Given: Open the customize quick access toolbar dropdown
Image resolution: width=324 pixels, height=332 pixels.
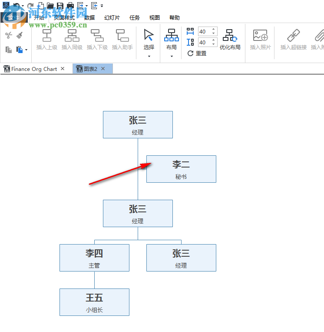Looking at the screenshot, I should 102,6.
